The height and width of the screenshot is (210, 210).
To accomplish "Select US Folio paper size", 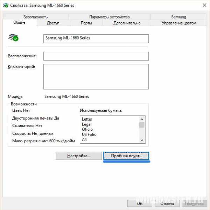I will click(x=89, y=134).
